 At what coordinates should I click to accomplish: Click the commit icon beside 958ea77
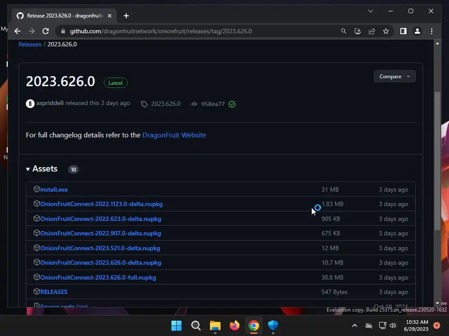194,104
